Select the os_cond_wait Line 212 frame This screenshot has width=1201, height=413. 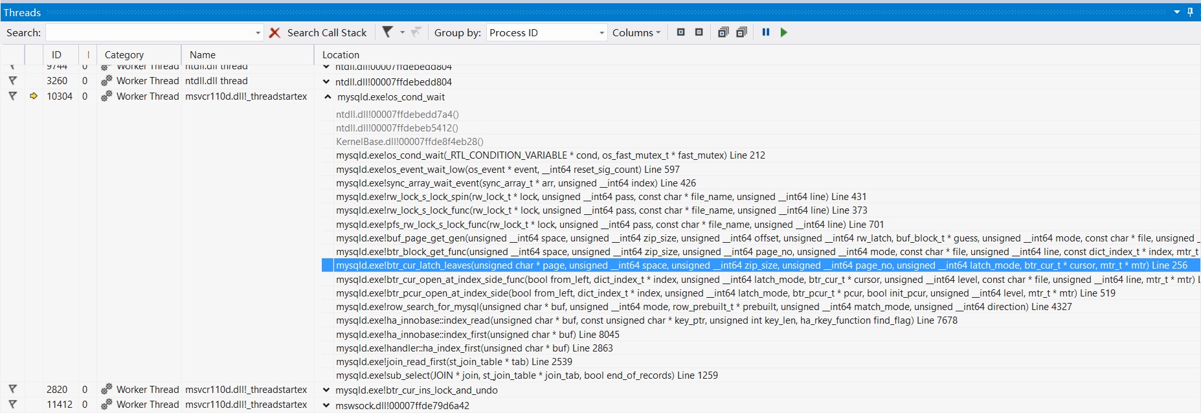(x=550, y=155)
